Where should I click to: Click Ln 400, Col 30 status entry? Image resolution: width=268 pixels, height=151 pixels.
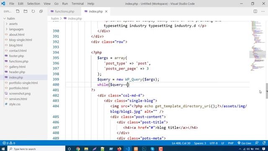(181, 143)
